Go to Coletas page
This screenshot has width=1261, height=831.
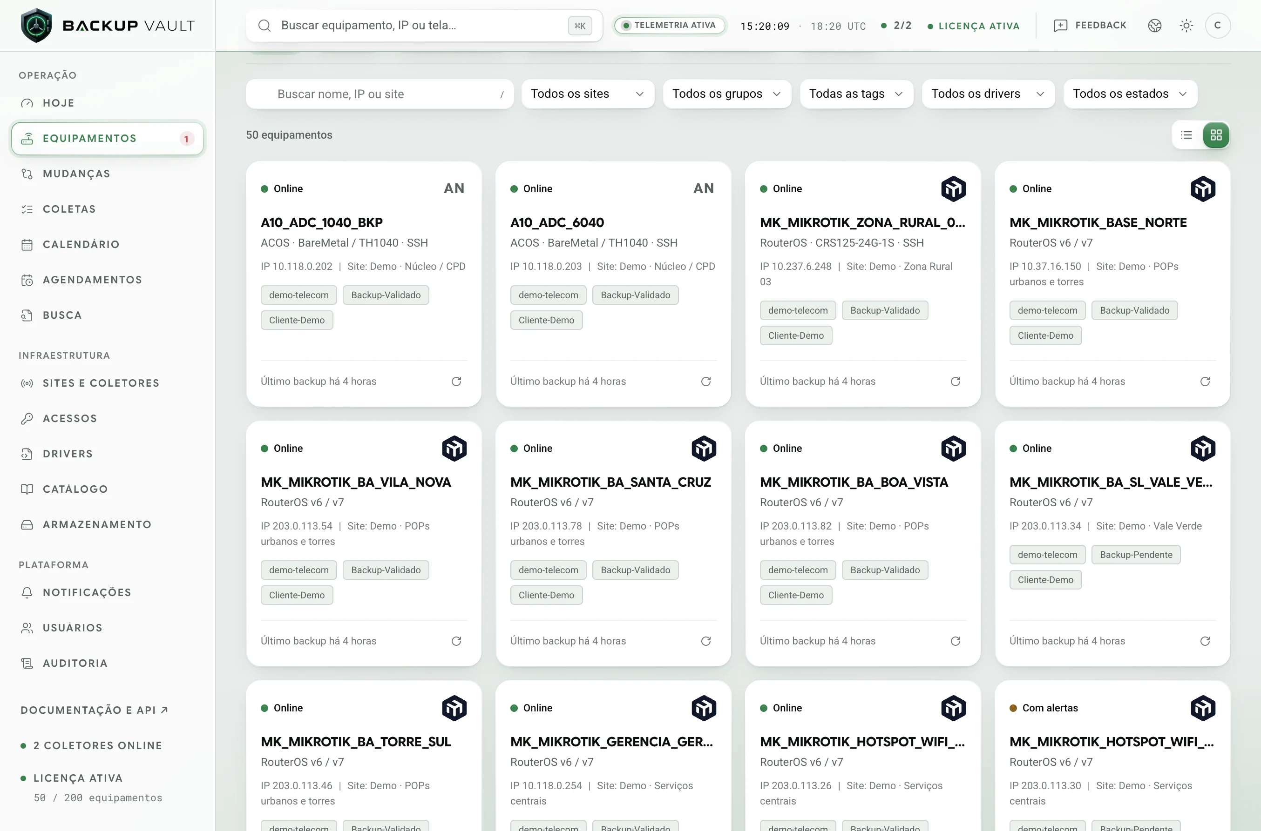point(107,209)
